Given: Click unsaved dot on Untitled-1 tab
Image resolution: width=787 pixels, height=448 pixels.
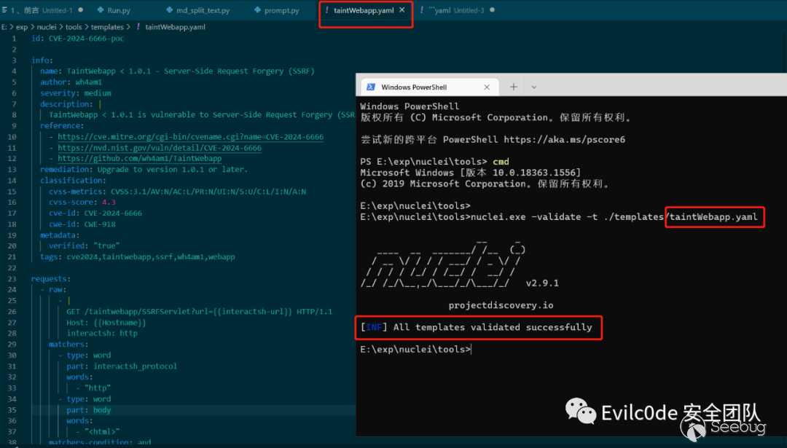Looking at the screenshot, I should click(80, 10).
